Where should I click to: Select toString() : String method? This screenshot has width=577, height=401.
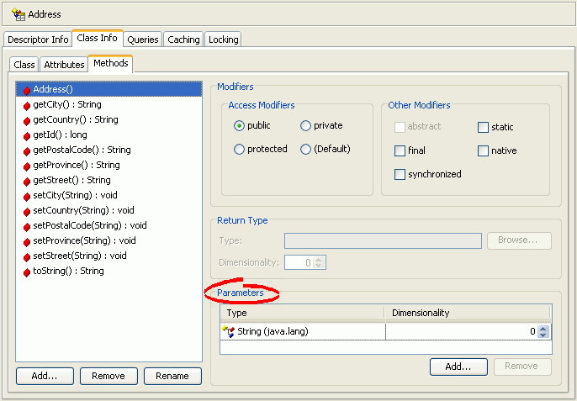point(109,272)
